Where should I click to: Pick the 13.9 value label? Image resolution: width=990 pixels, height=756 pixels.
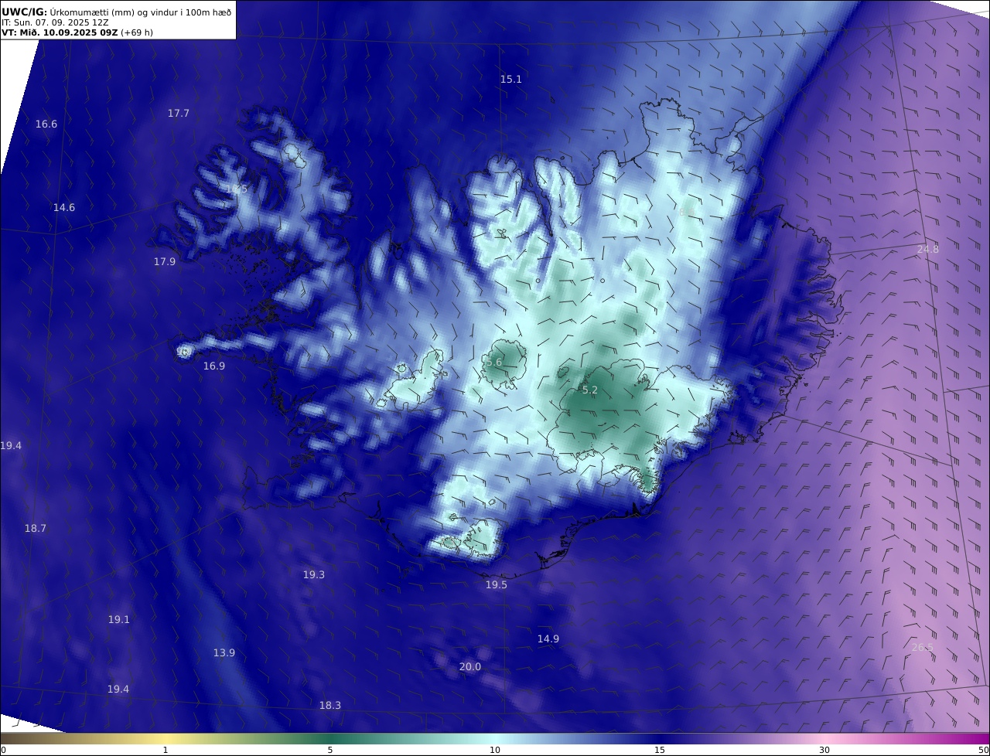pyautogui.click(x=224, y=653)
